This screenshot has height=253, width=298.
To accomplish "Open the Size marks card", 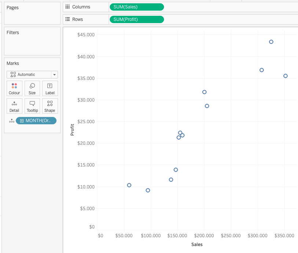I will [x=32, y=88].
